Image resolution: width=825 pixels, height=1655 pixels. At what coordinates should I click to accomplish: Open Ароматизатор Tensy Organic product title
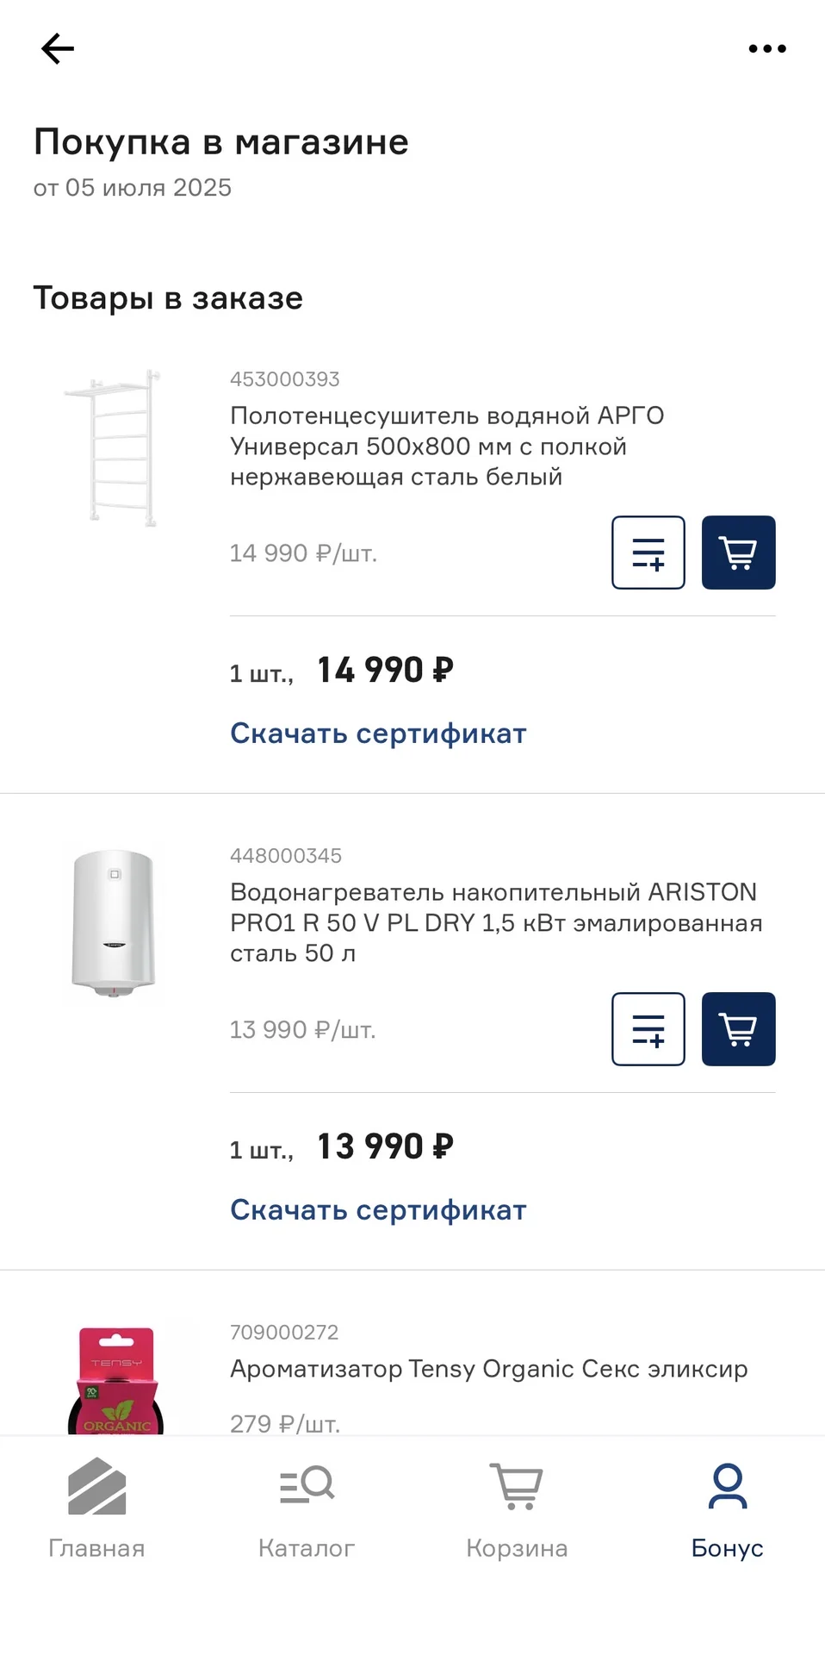[x=488, y=1369]
